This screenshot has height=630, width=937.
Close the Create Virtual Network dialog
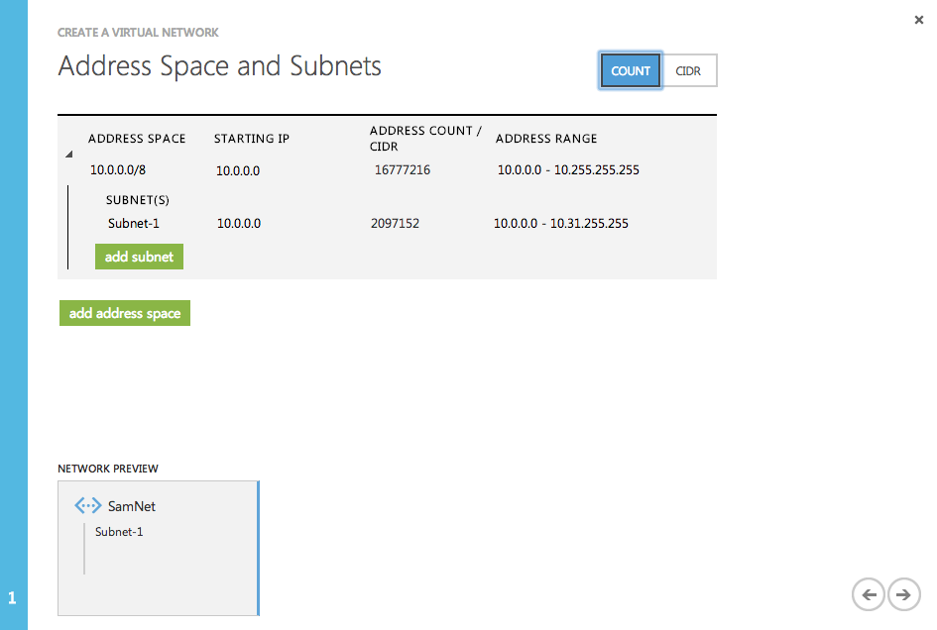pyautogui.click(x=919, y=20)
